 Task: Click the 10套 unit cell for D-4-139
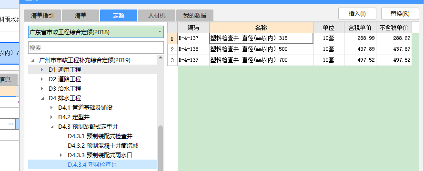click(x=329, y=60)
